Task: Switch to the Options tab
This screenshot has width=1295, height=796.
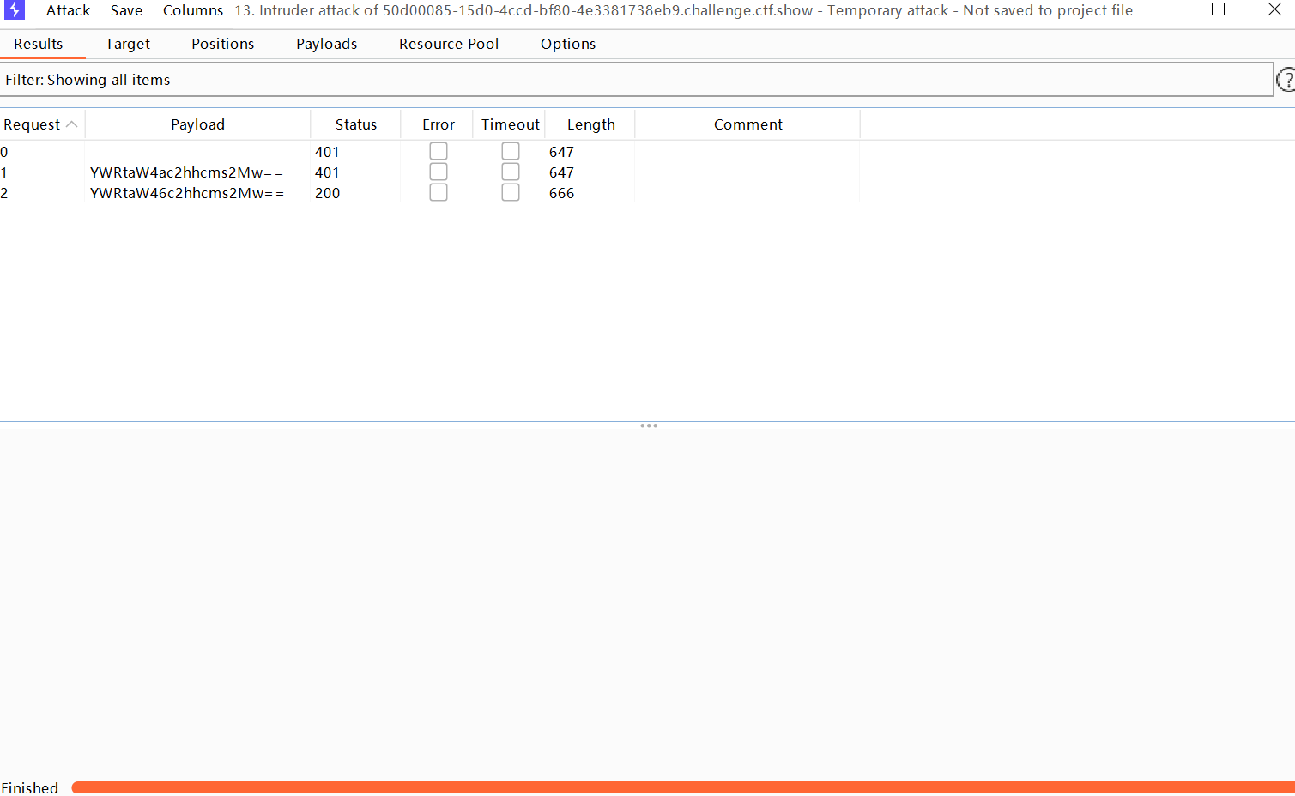Action: pos(568,44)
